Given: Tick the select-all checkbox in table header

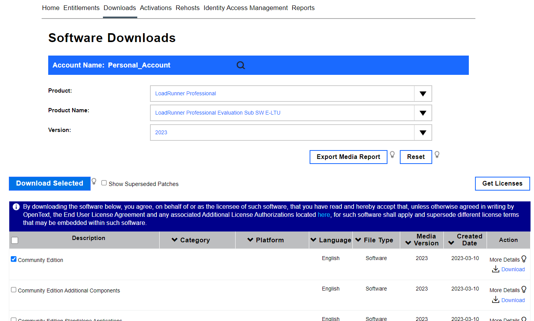Looking at the screenshot, I should (x=15, y=240).
